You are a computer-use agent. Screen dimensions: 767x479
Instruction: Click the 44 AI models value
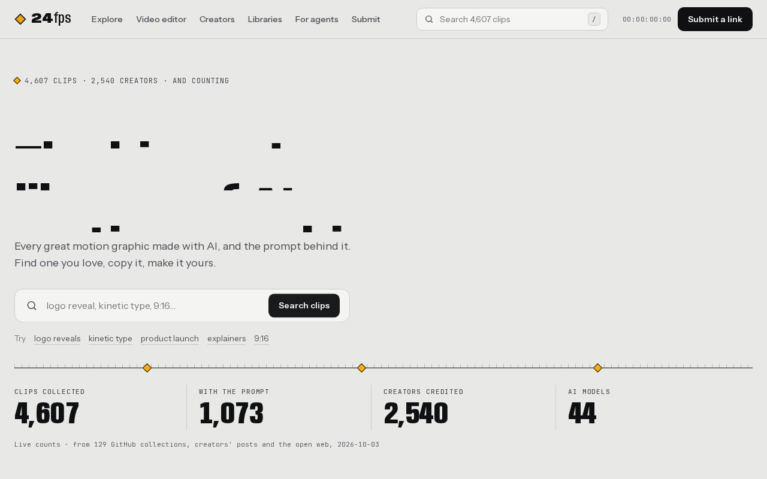tap(582, 413)
